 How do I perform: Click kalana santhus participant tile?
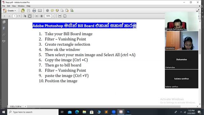pos(181,79)
